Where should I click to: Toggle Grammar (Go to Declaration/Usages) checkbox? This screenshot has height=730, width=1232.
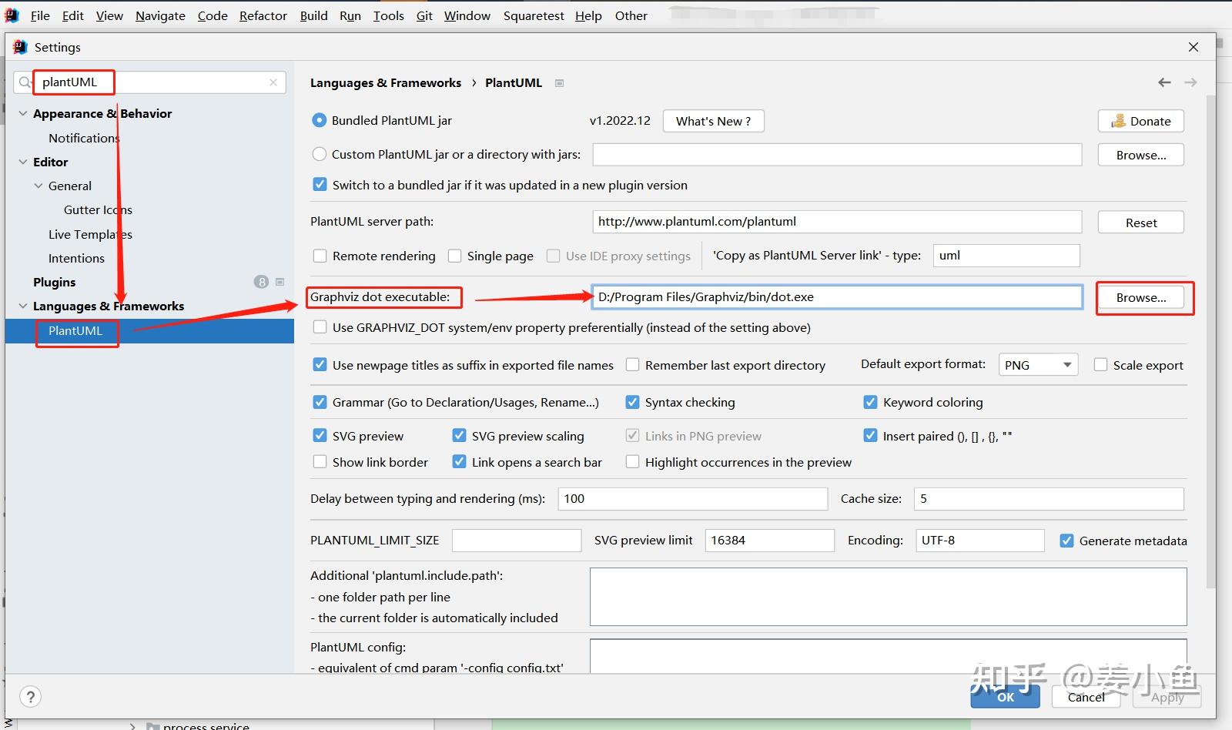click(320, 402)
